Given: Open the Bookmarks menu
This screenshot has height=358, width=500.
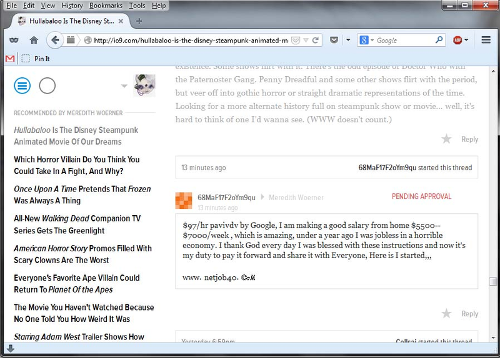Looking at the screenshot, I should 106,6.
